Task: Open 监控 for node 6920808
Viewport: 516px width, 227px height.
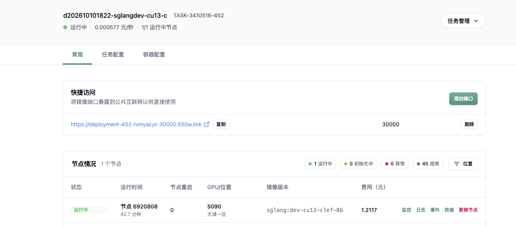Action: click(x=407, y=210)
